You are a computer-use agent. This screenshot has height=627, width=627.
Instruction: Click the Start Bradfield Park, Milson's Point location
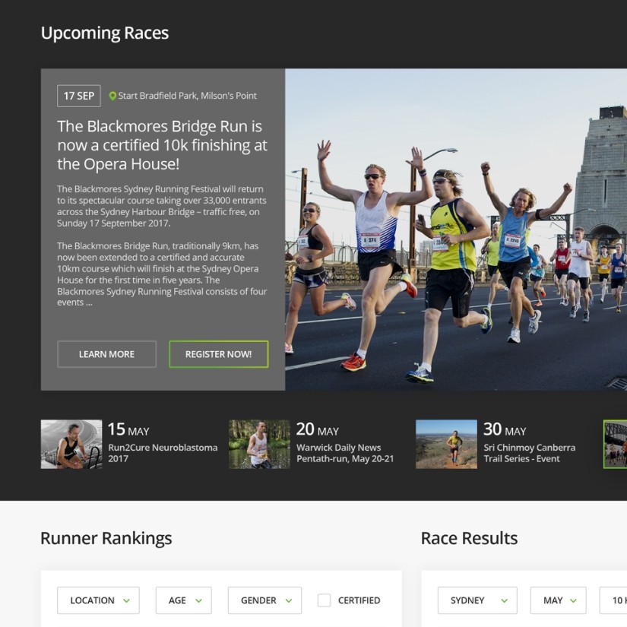(187, 96)
